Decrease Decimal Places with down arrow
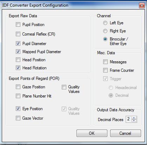The height and width of the screenshot is (145, 147). point(134,121)
